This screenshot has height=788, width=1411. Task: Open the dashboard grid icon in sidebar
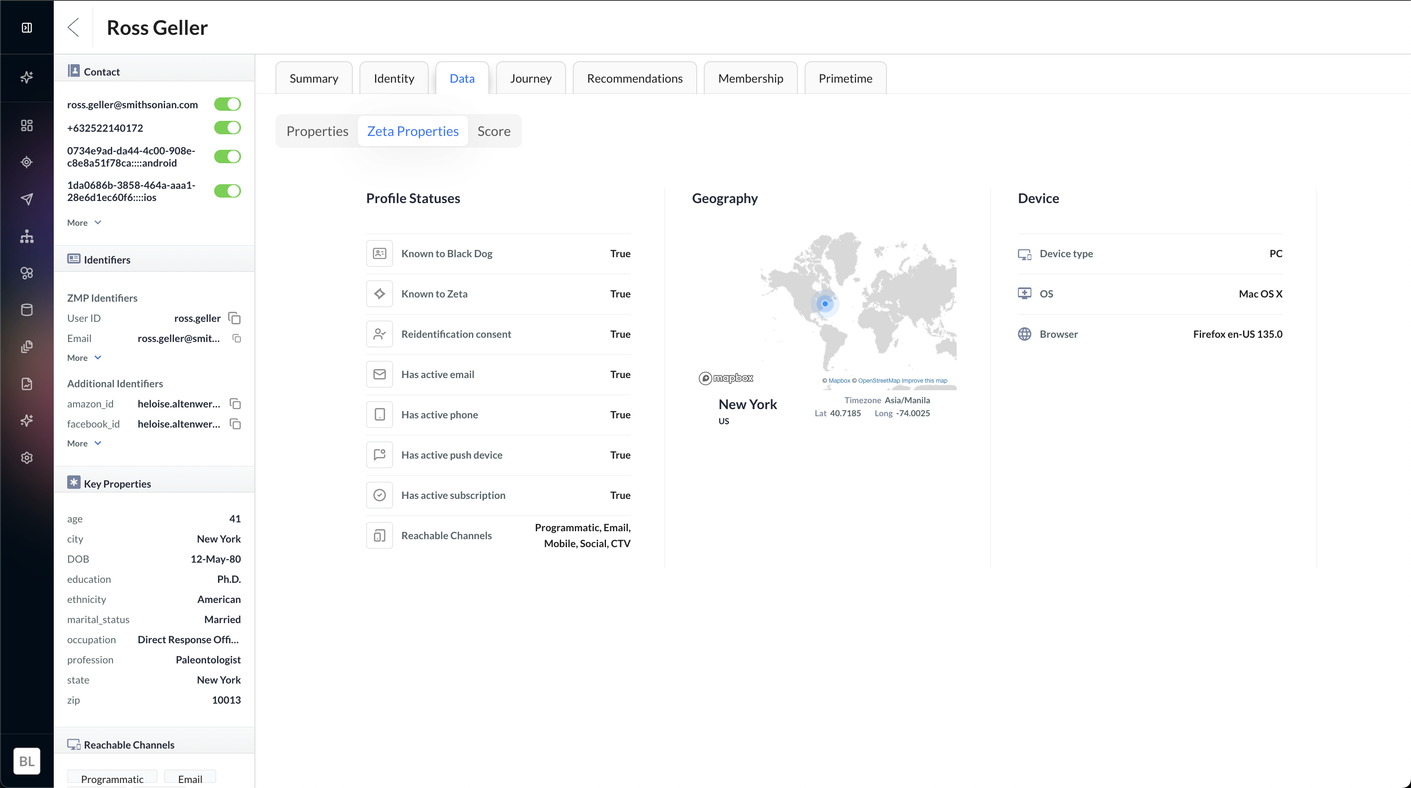27,125
